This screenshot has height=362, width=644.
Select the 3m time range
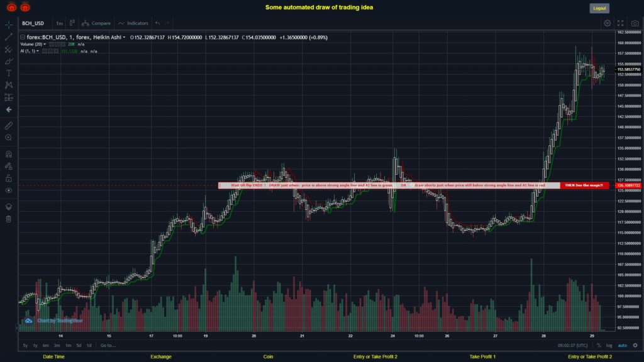click(x=57, y=345)
